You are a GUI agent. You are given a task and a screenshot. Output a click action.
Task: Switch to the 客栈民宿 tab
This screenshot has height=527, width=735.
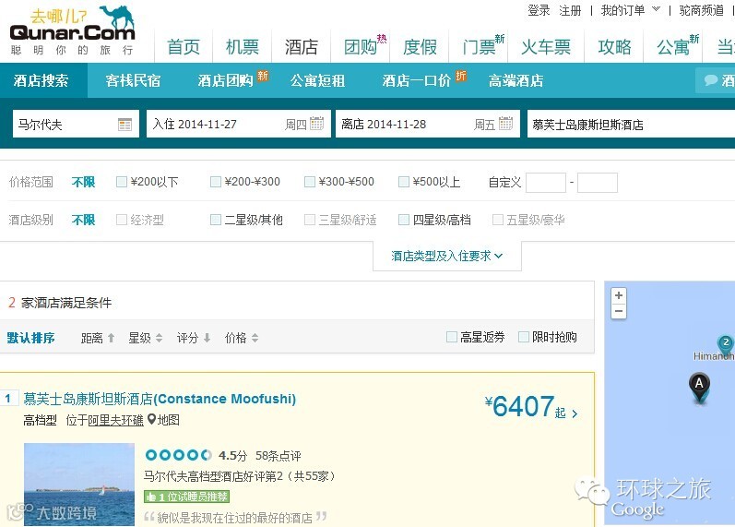tap(133, 80)
